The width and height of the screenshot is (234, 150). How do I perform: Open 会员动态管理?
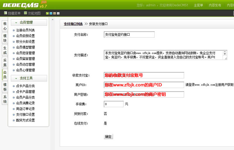25,64
